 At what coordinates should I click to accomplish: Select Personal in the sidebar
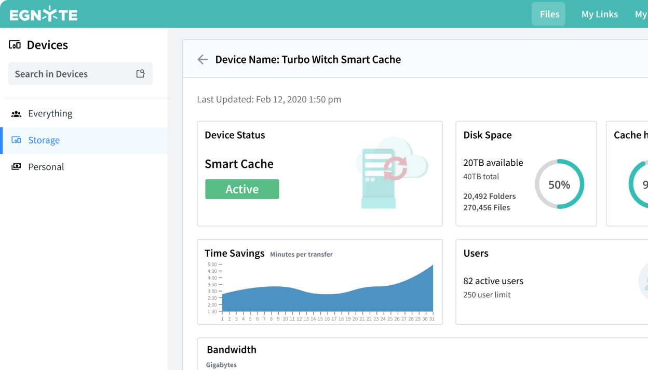46,167
